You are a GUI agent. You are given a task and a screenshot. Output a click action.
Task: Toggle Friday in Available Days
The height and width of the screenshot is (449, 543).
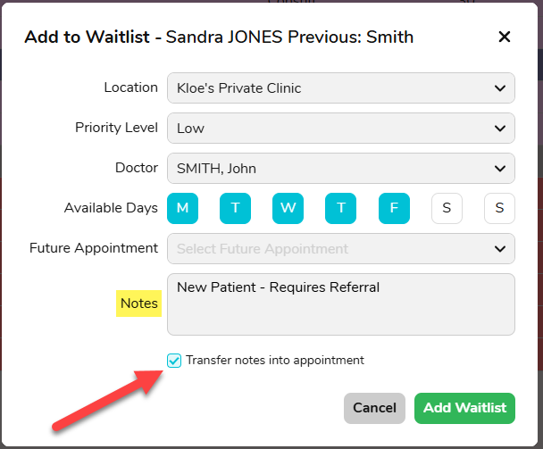(x=394, y=208)
